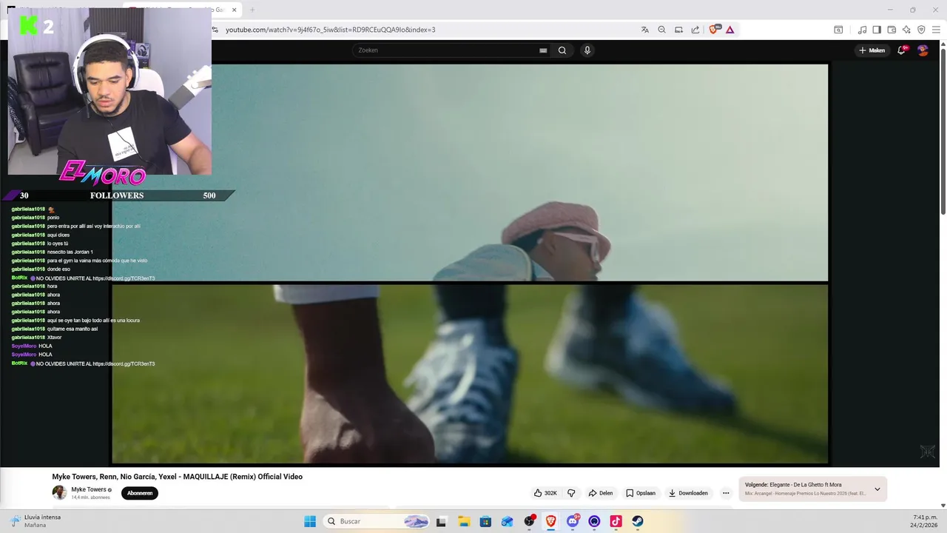Click the Myke Towers channel avatar
Image resolution: width=947 pixels, height=533 pixels.
59,493
